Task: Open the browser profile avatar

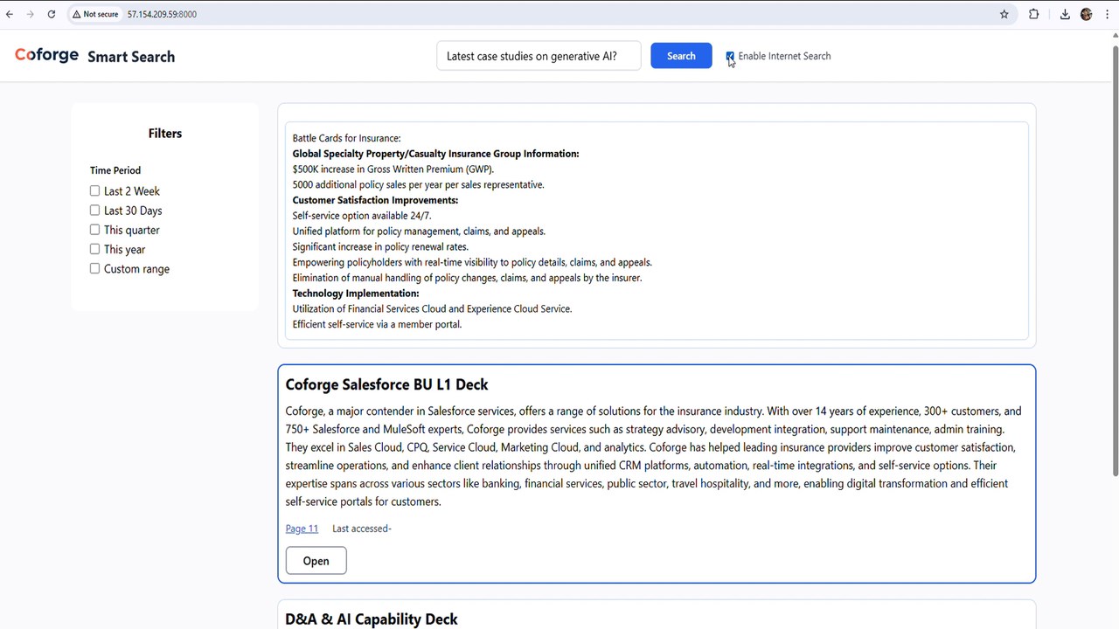Action: (1087, 14)
